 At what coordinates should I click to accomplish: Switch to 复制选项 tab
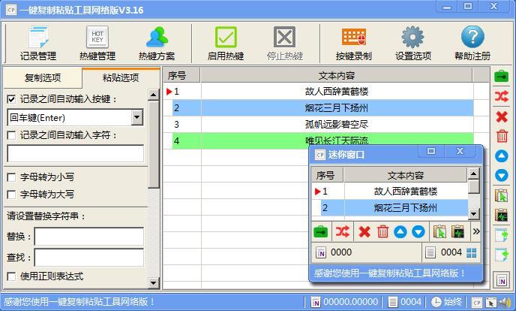[42, 78]
